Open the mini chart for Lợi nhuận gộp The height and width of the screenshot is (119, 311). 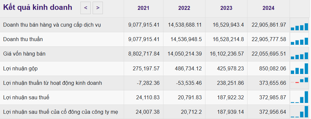[299, 68]
